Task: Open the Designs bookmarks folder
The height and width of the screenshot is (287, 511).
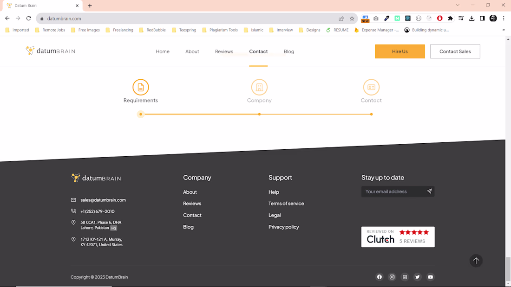Action: click(309, 30)
